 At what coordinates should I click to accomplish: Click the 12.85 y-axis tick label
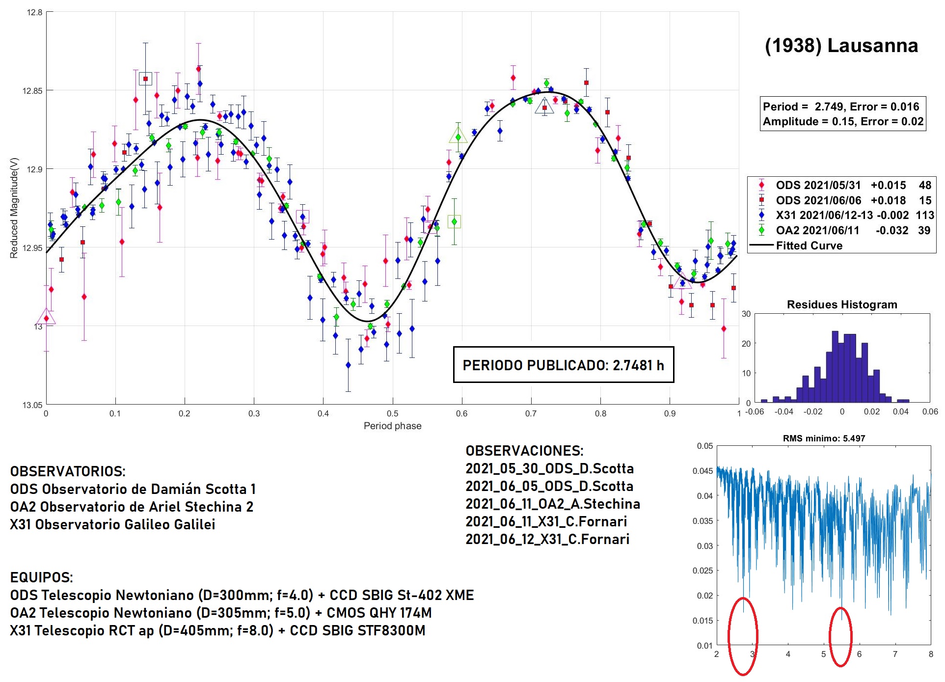click(32, 91)
